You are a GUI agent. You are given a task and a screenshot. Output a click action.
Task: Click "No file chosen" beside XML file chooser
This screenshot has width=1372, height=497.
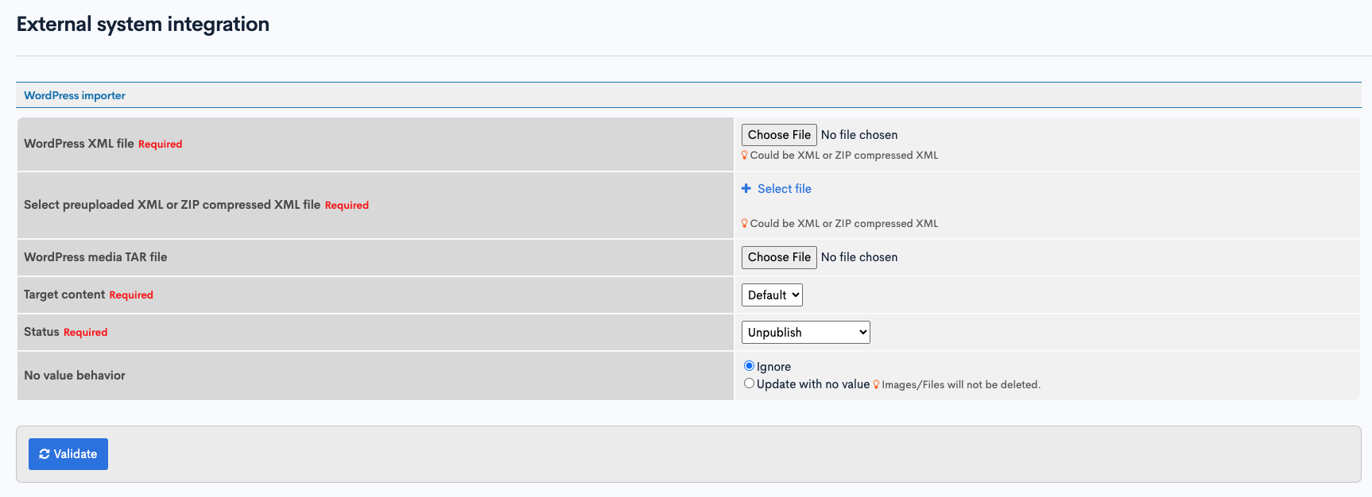(x=859, y=135)
